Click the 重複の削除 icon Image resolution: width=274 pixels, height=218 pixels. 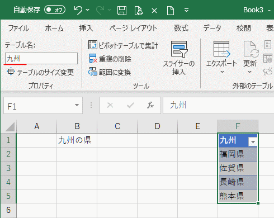[93, 59]
